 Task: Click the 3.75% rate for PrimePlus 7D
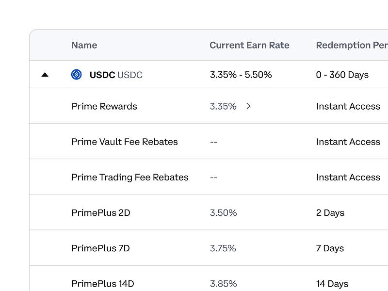pos(223,248)
